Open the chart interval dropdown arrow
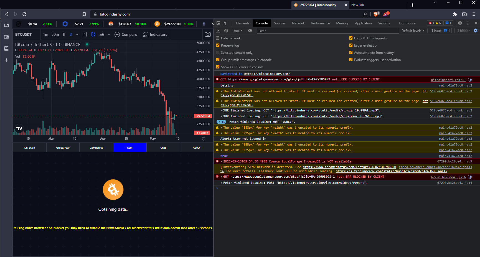 [77, 34]
